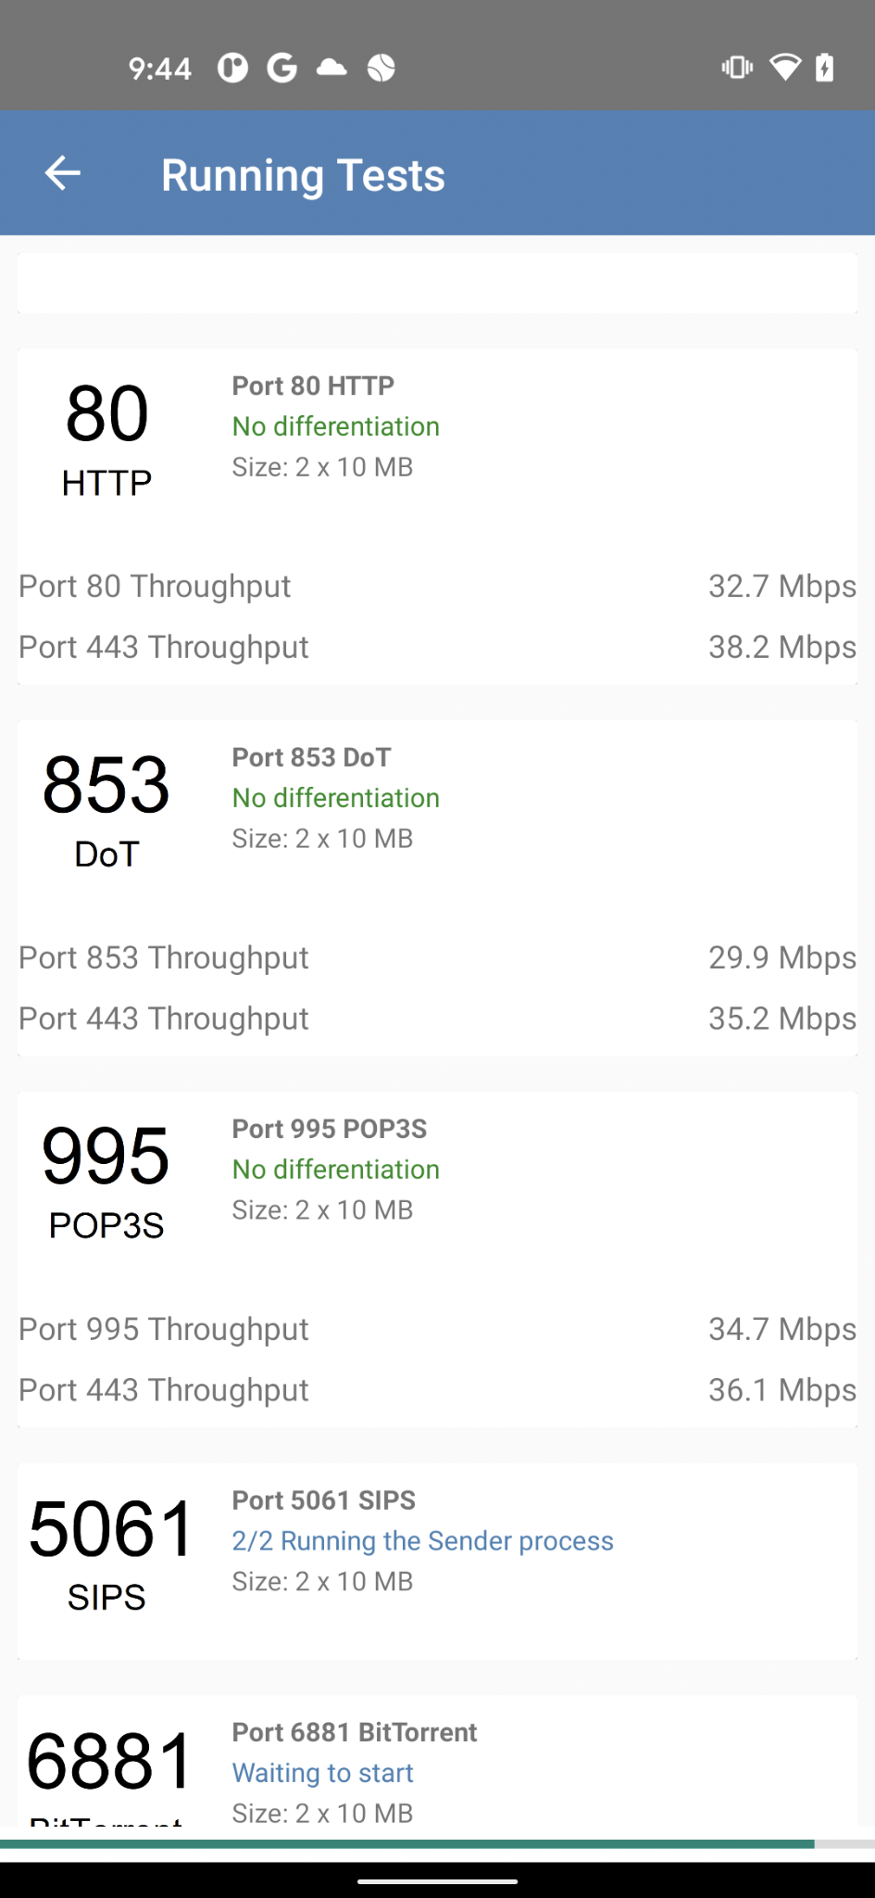The image size is (875, 1898).
Task: Click the large 853 DoT port badge
Action: tap(106, 810)
